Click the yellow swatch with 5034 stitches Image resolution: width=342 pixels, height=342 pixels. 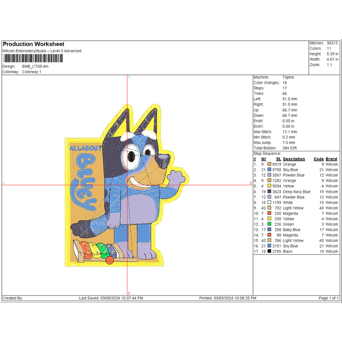click(269, 186)
